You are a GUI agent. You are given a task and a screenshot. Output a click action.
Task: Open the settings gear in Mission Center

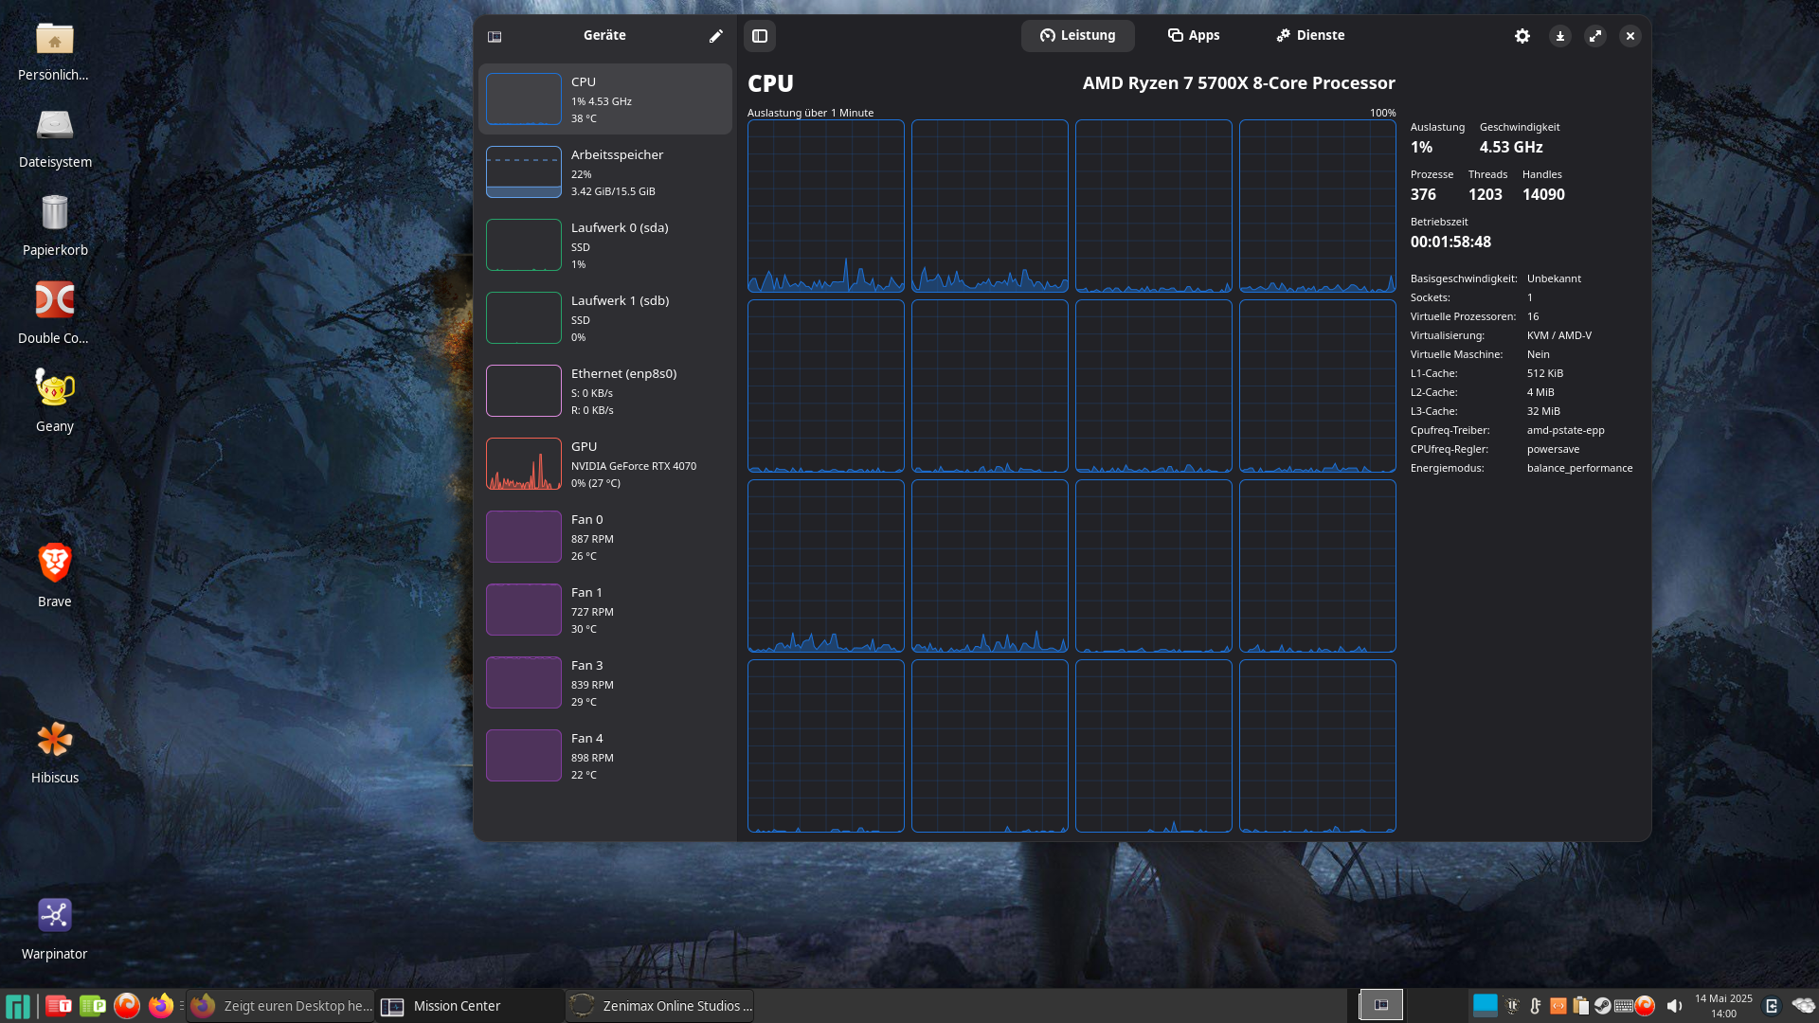pos(1522,36)
